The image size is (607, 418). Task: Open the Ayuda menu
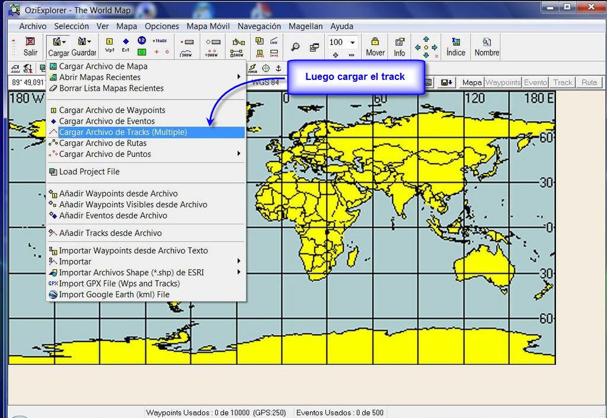(342, 26)
